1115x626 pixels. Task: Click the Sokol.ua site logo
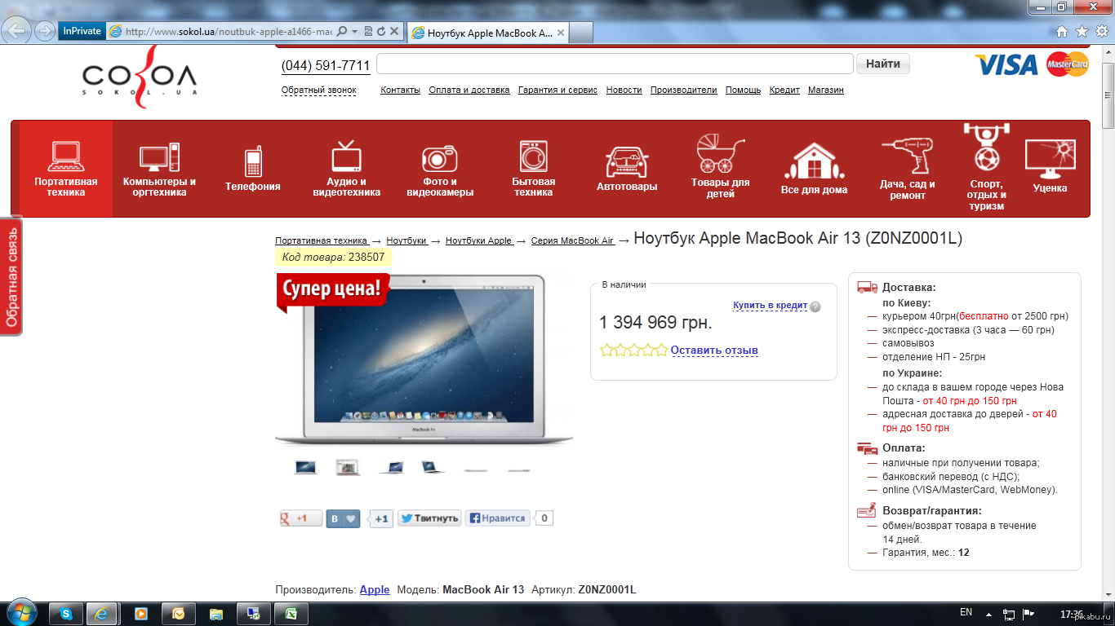coord(140,77)
